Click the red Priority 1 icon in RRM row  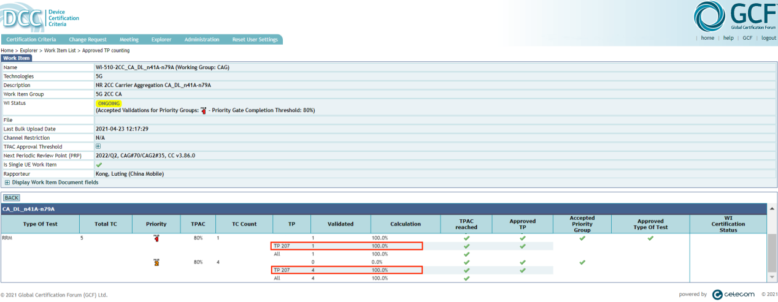[x=156, y=238]
